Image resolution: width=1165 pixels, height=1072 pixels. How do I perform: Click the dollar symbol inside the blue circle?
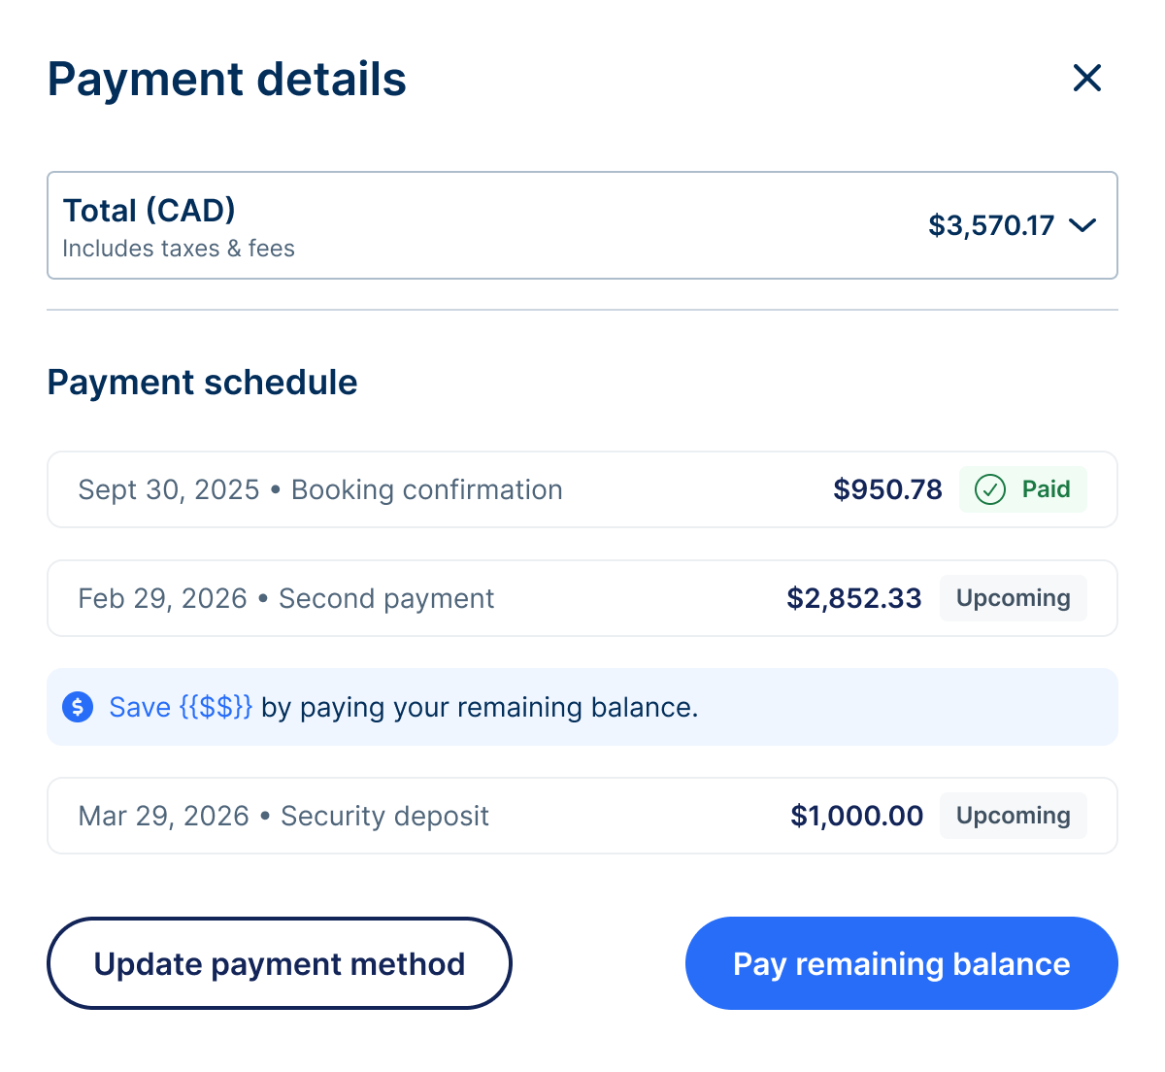coord(77,707)
